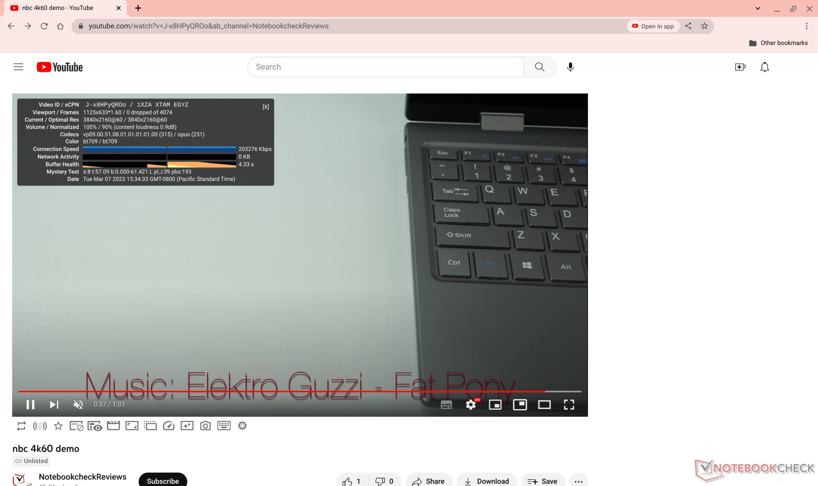Click the playback speed gauge icon
The height and width of the screenshot is (486, 818).
pyautogui.click(x=169, y=426)
